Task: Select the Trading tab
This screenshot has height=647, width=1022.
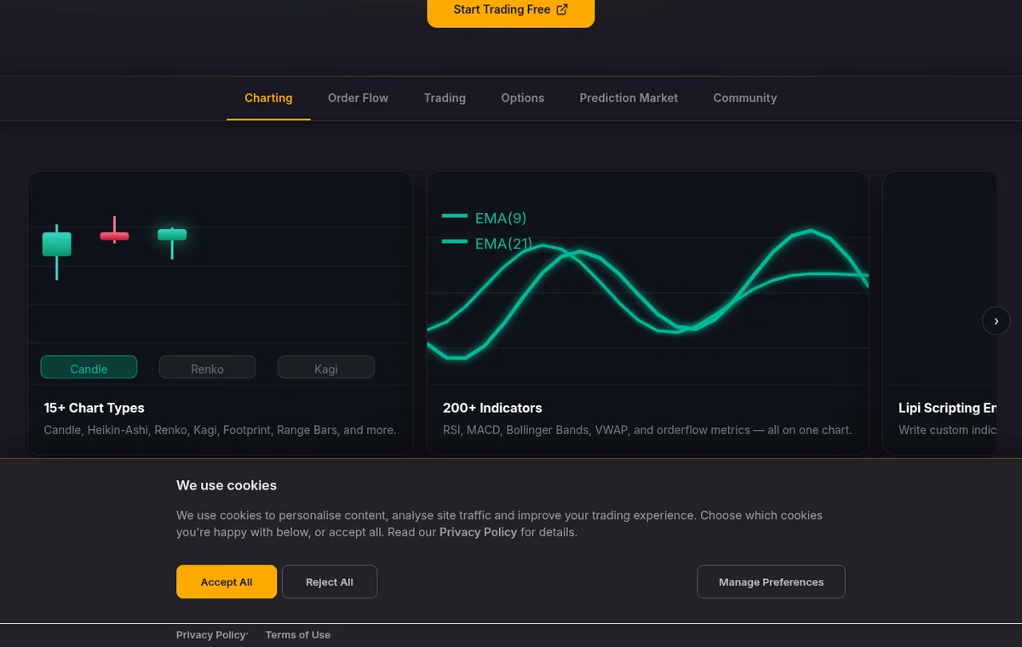Action: tap(445, 98)
